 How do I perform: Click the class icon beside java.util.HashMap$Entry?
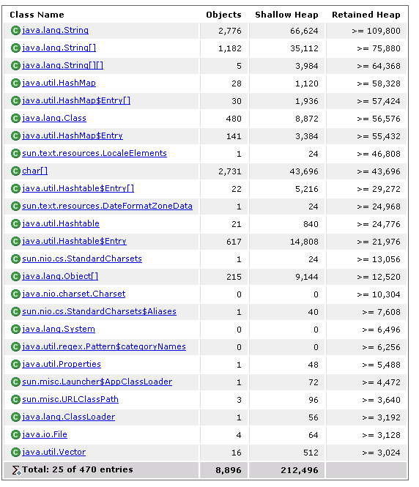[x=15, y=135]
